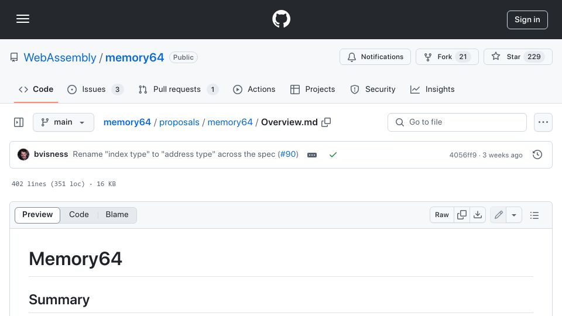562x316 pixels.
Task: Open the Insights tab
Action: [x=432, y=89]
